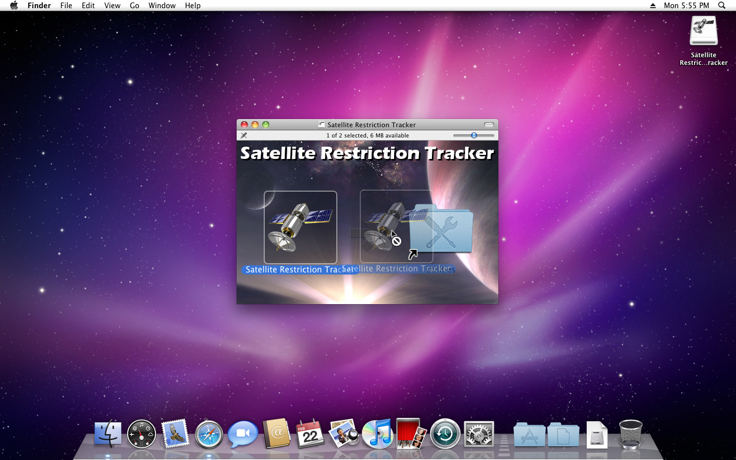
Task: Open Photo Booth from the Dock
Action: tap(411, 434)
